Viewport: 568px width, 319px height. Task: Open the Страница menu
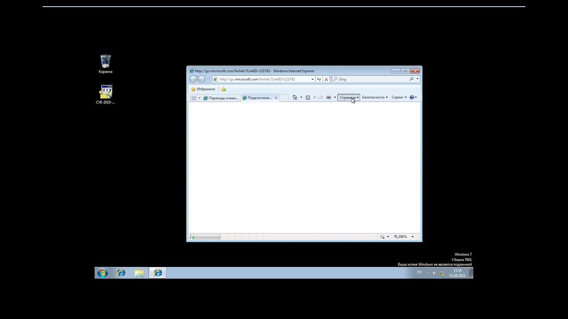point(349,97)
